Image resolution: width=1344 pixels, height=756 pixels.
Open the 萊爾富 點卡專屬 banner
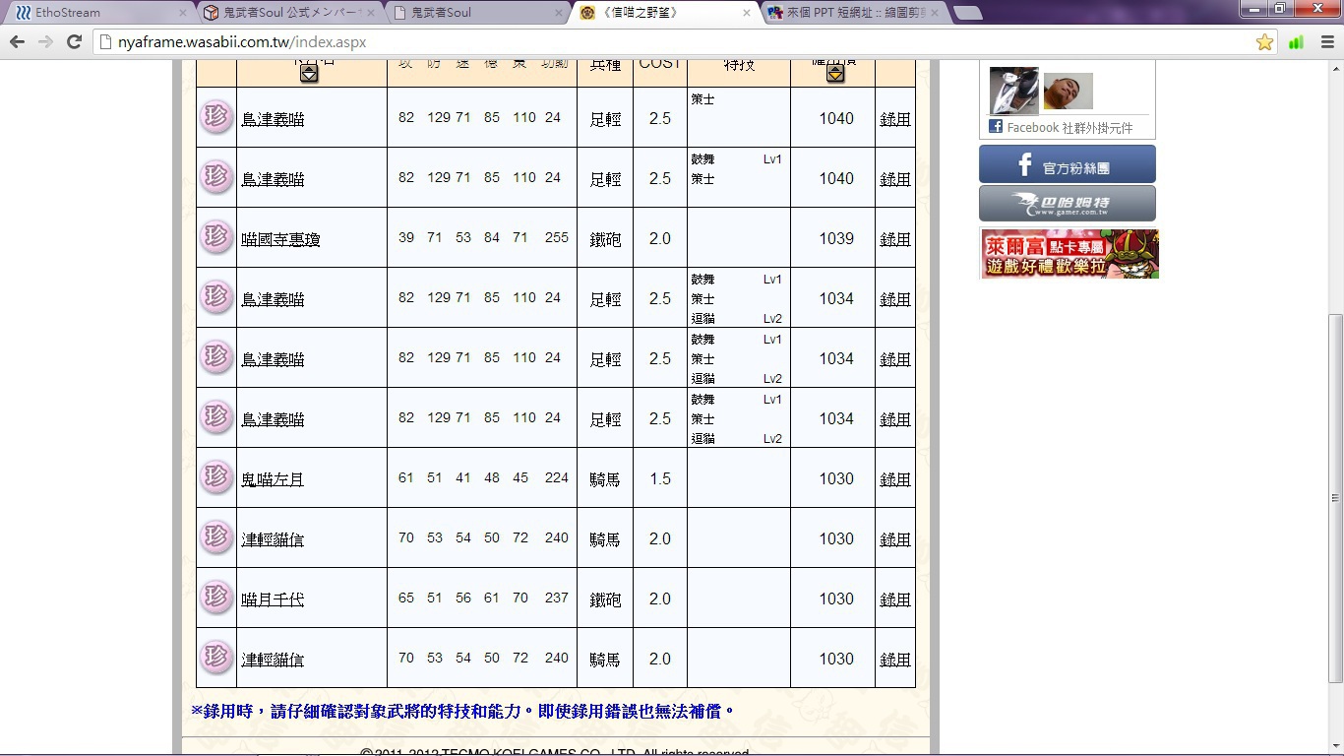pos(1069,254)
